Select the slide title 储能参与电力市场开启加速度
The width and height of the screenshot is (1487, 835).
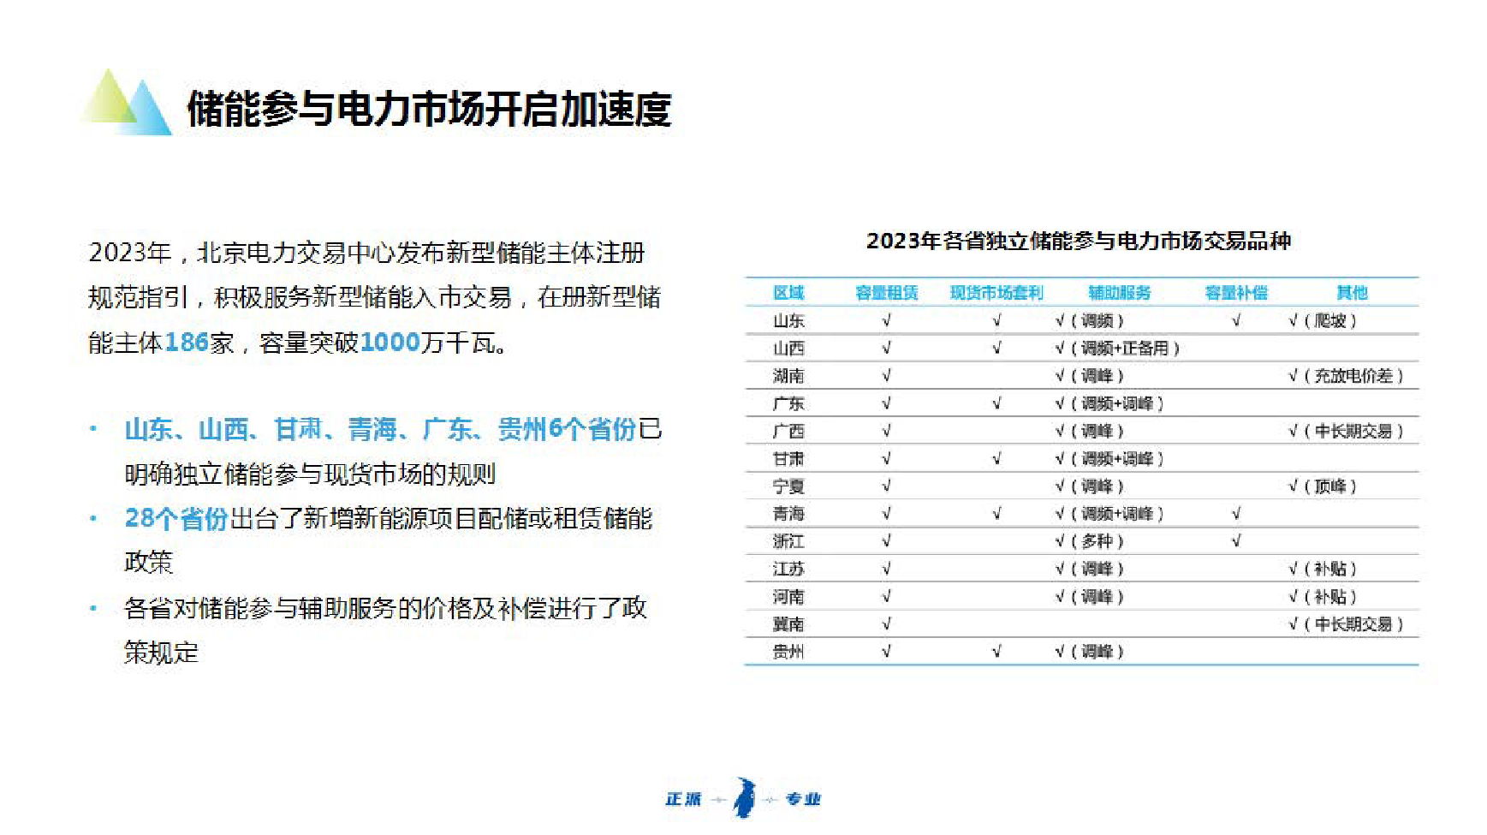click(429, 109)
